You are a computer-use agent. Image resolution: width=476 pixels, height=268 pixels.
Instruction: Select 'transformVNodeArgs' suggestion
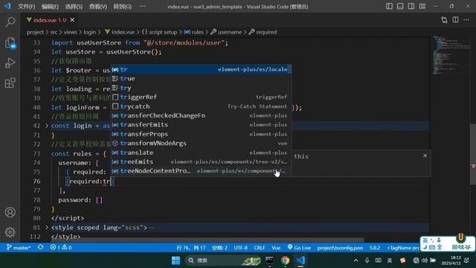click(201, 143)
